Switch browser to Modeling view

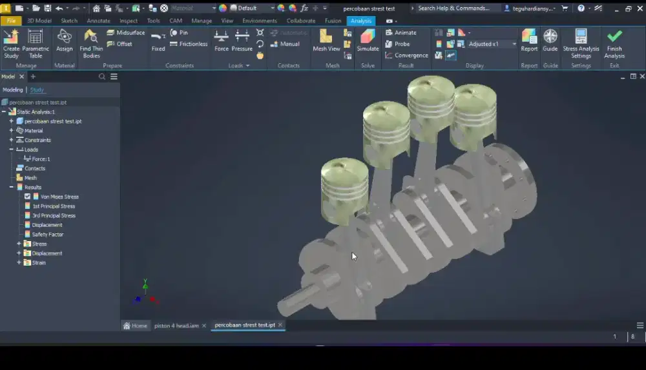click(13, 90)
